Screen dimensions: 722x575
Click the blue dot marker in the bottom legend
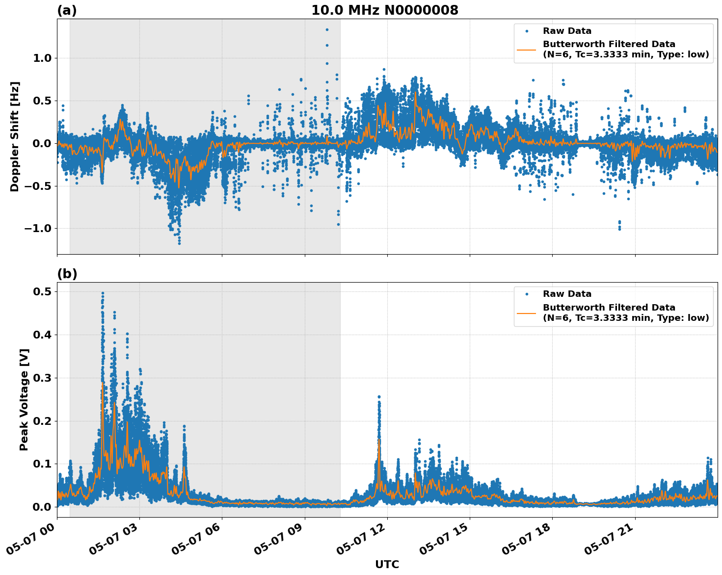(527, 294)
